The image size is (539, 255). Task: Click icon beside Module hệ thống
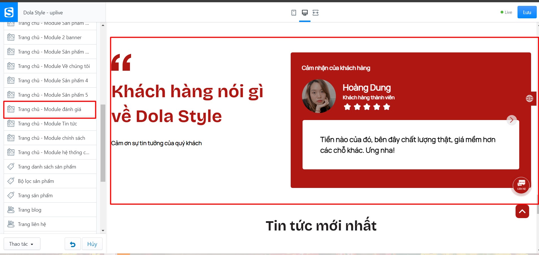coord(11,152)
